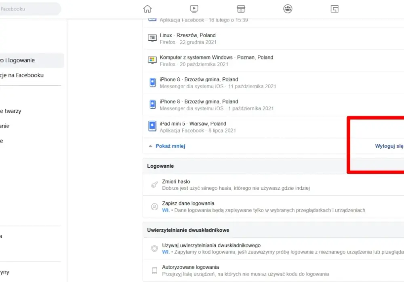
Task: Click the iPhone 8 icon dated 1 października
Action: coord(153,104)
